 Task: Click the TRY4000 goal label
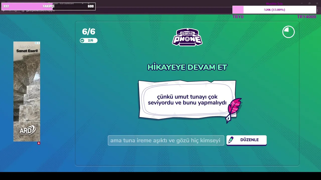point(306,17)
